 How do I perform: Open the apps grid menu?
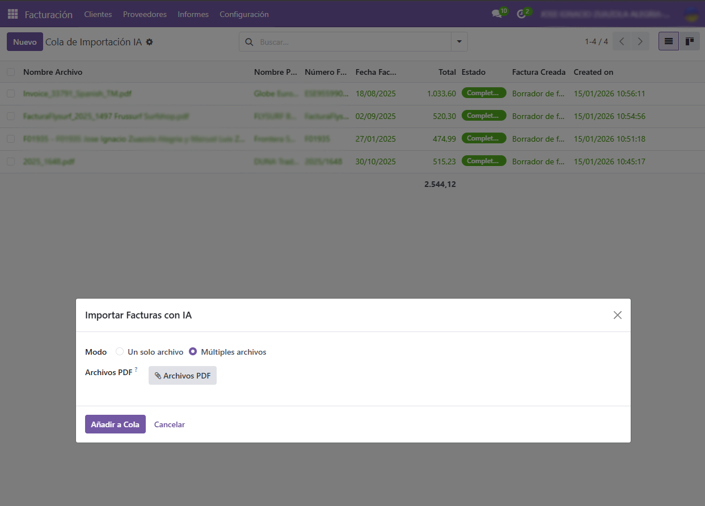tap(12, 14)
